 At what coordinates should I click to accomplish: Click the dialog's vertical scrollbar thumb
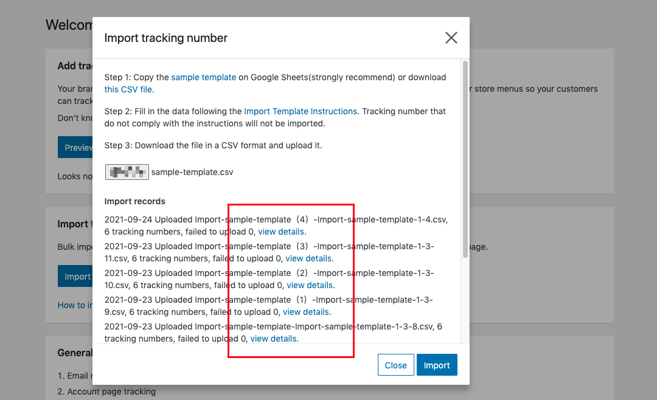(465, 158)
